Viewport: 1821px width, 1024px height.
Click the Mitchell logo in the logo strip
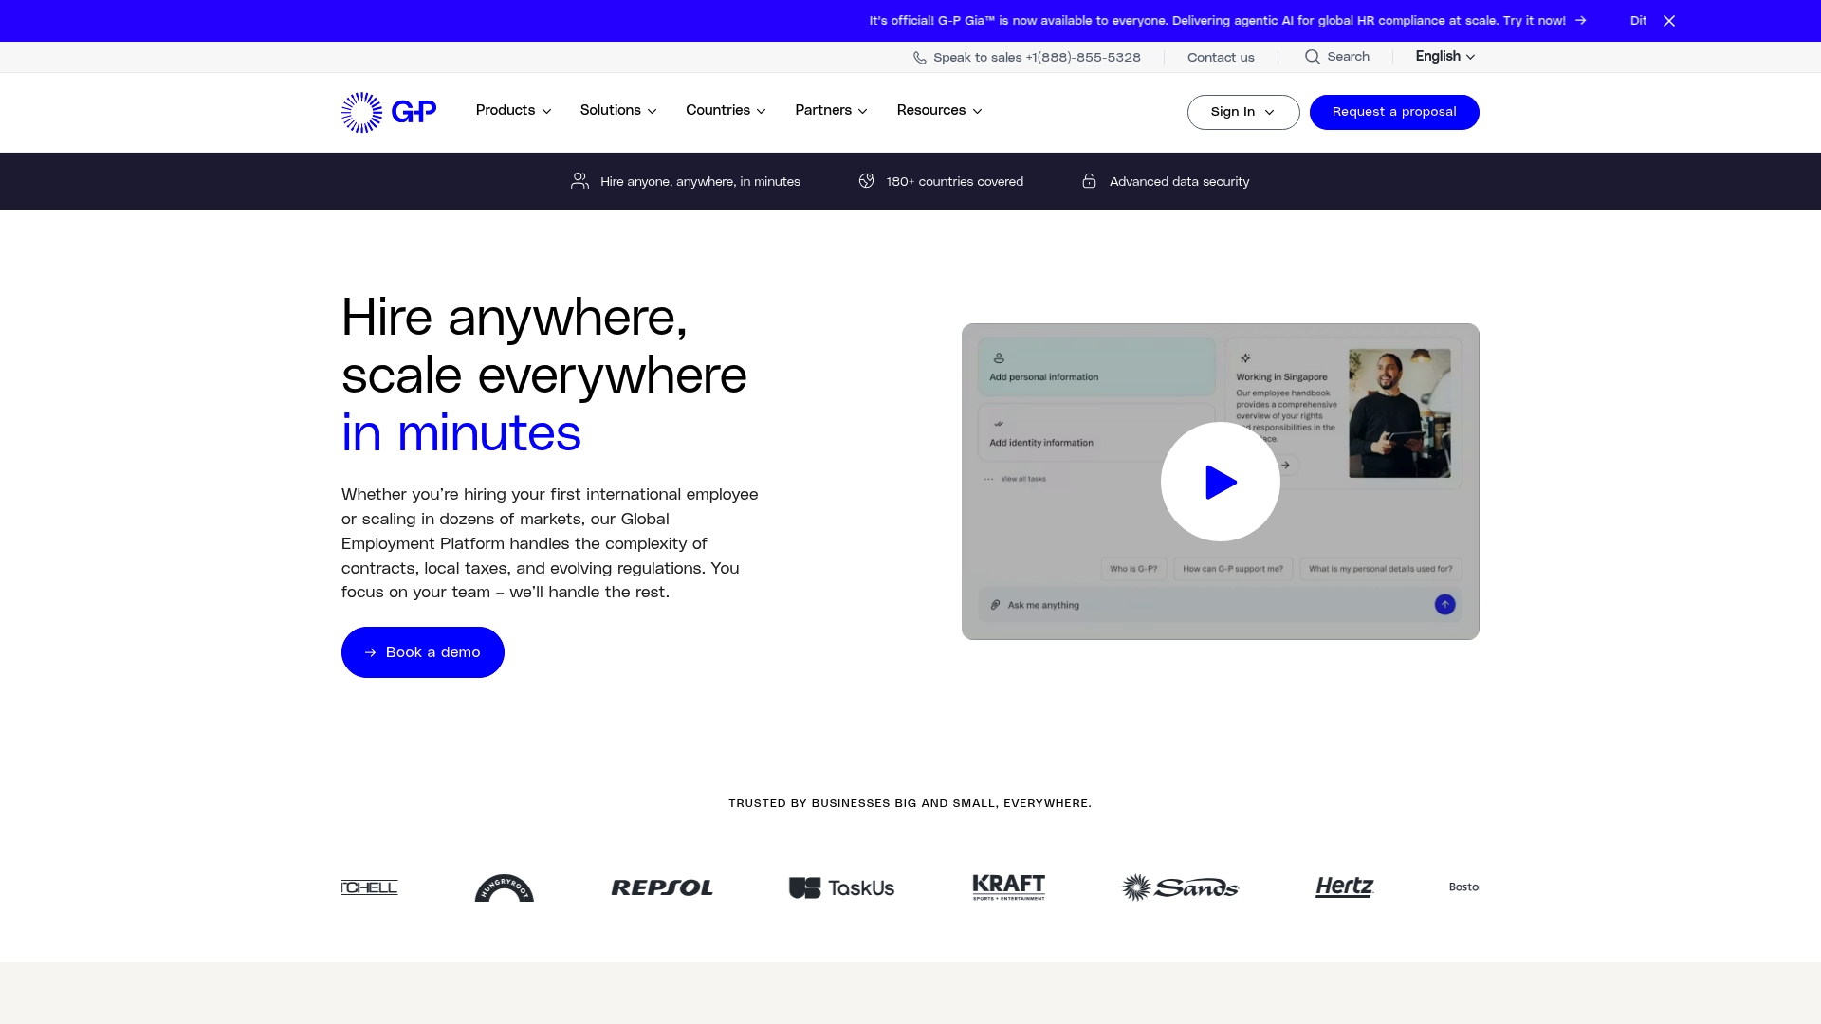pos(370,887)
